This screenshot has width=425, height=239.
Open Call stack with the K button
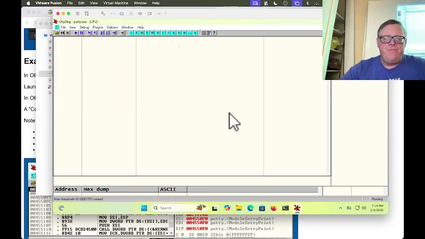pos(174,33)
